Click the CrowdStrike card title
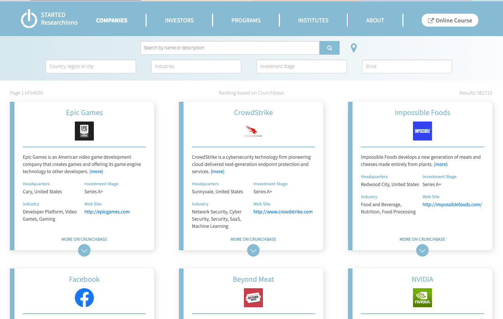Viewport: 503px width, 319px height. (x=253, y=113)
